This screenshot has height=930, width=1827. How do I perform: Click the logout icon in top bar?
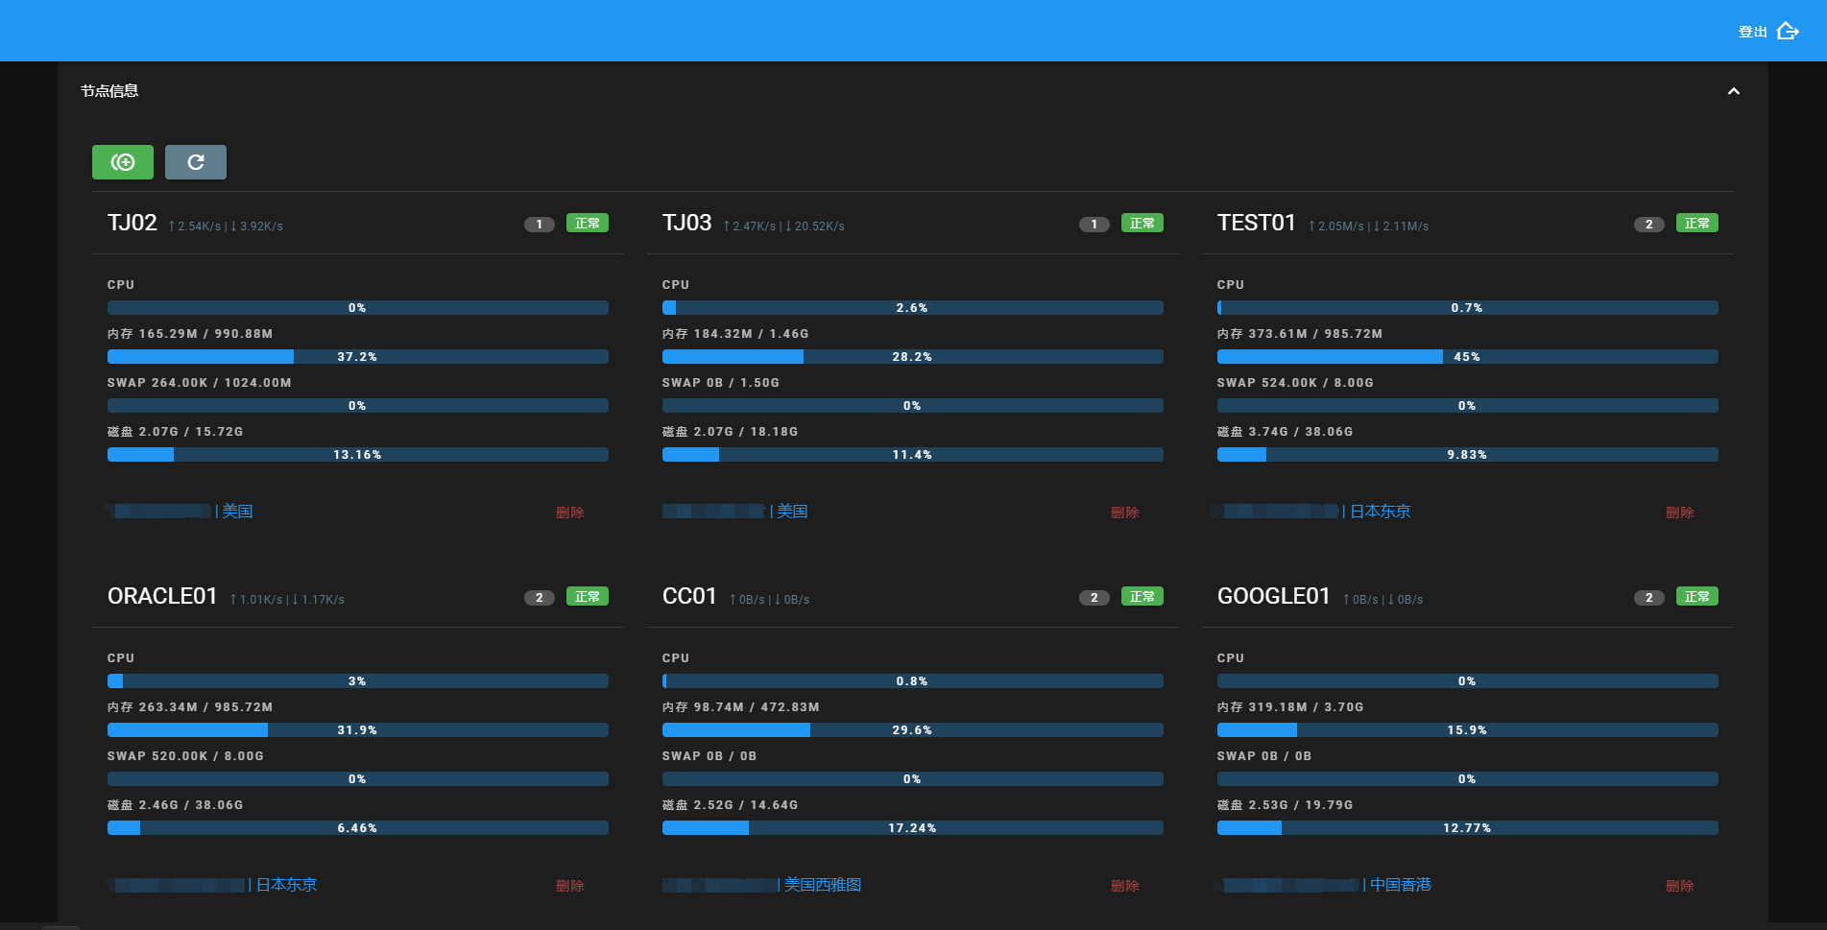(x=1787, y=32)
